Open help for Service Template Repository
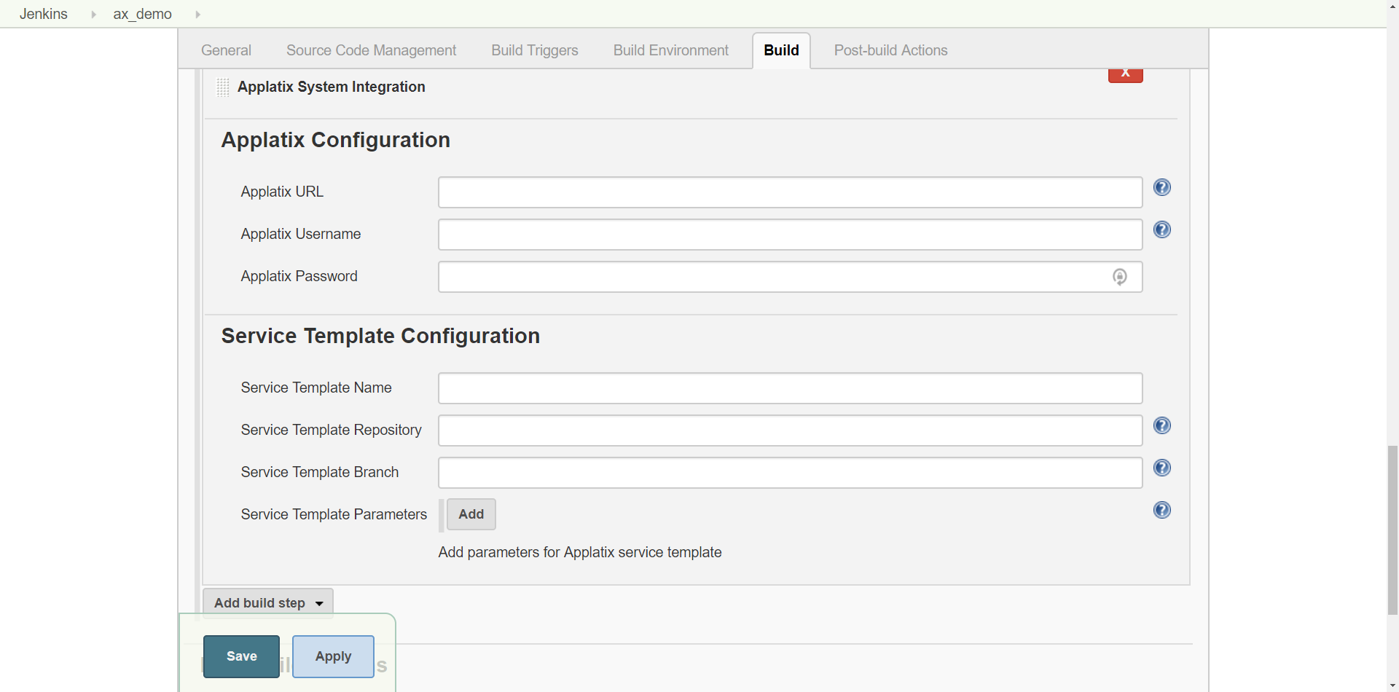 point(1162,426)
